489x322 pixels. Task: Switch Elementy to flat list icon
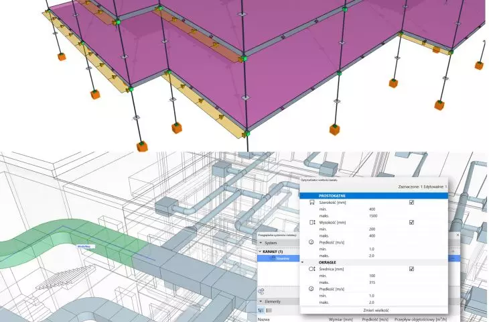tap(269, 311)
